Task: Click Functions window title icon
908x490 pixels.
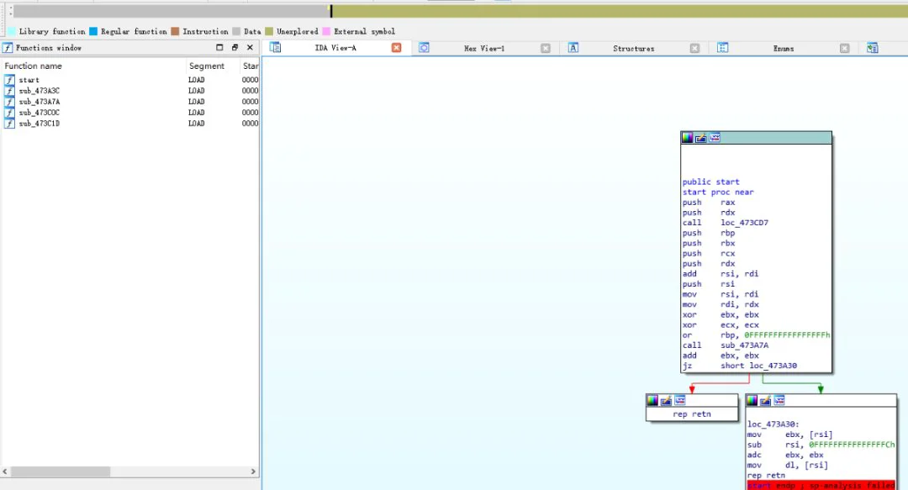Action: pyautogui.click(x=8, y=48)
